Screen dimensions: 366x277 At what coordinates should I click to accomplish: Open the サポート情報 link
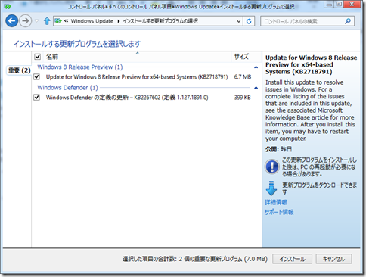coord(279,212)
